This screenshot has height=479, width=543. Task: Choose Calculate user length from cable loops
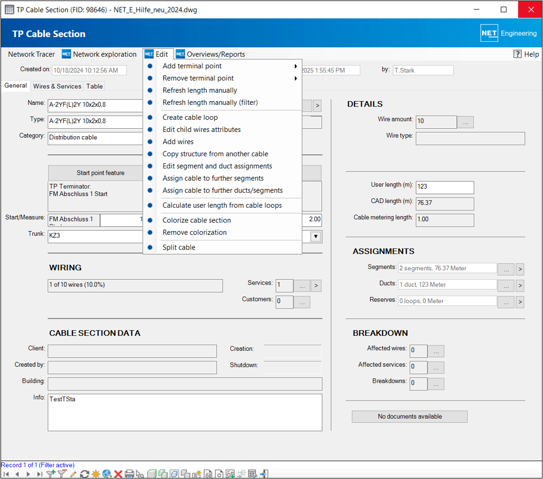(222, 205)
